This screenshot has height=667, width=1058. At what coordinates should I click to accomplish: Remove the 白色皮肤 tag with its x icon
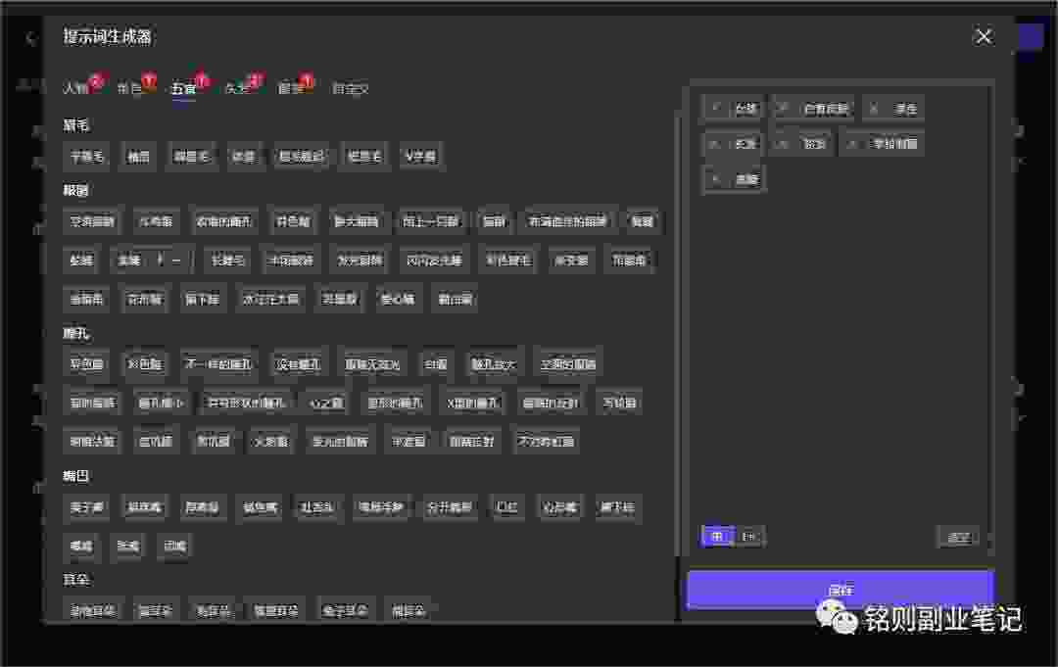(x=784, y=109)
